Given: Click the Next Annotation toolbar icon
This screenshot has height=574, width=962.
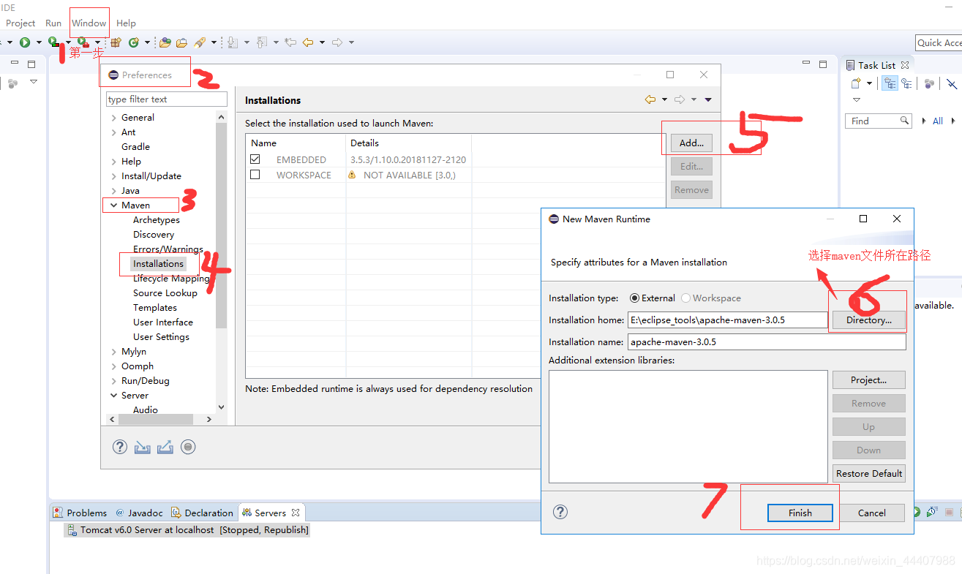Looking at the screenshot, I should click(233, 42).
